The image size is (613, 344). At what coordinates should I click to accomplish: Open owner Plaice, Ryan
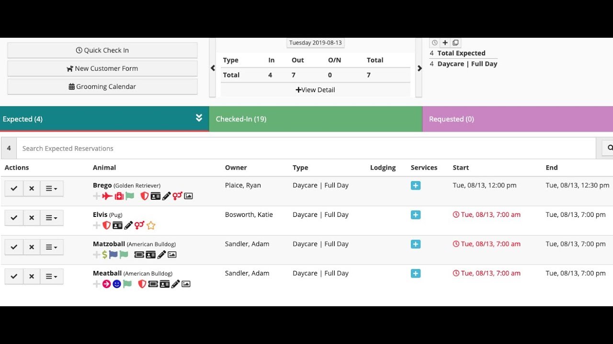click(244, 185)
